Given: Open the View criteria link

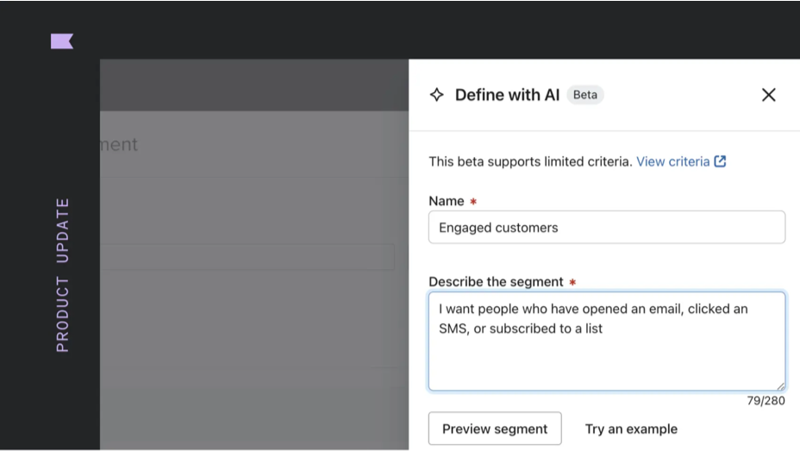Looking at the screenshot, I should click(x=672, y=162).
